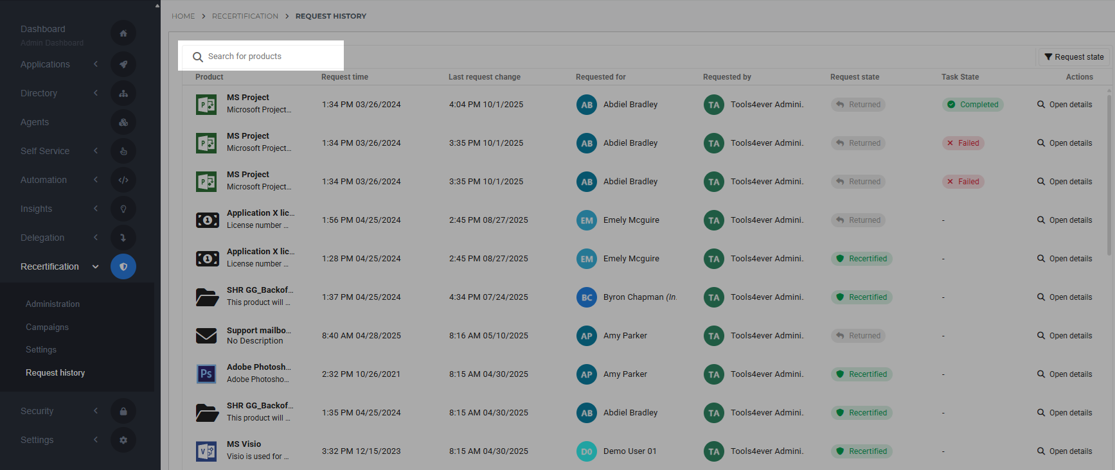The image size is (1115, 470).
Task: Open details for MS Visio request
Action: [1064, 451]
